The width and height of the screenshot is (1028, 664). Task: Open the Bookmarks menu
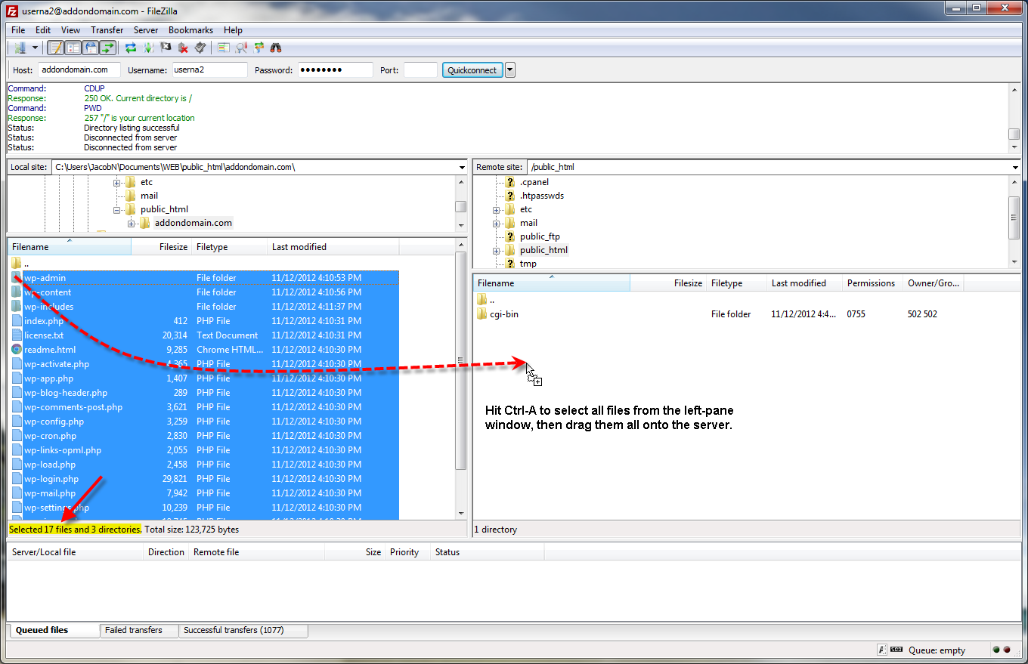(190, 30)
